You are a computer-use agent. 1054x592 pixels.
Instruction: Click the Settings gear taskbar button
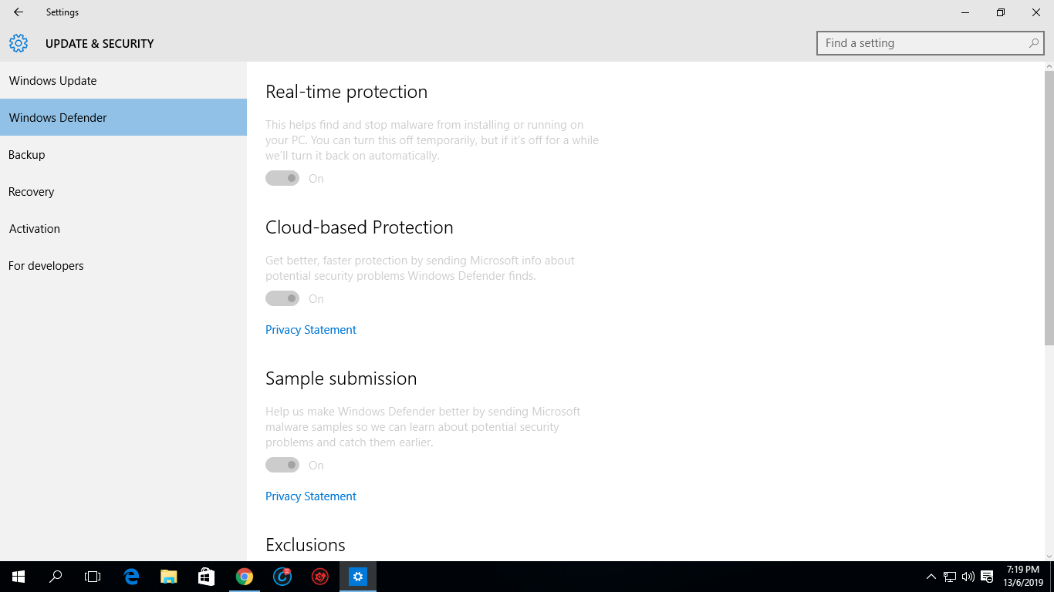coord(357,577)
